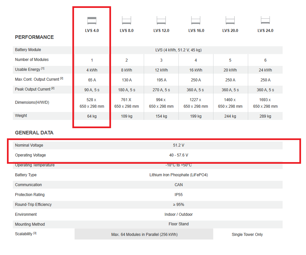This screenshot has width=306, height=255.
Task: Click the '≥ 95%' efficiency value
Action: [x=178, y=204]
